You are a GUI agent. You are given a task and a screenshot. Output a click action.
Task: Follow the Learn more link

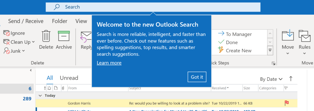point(109,63)
